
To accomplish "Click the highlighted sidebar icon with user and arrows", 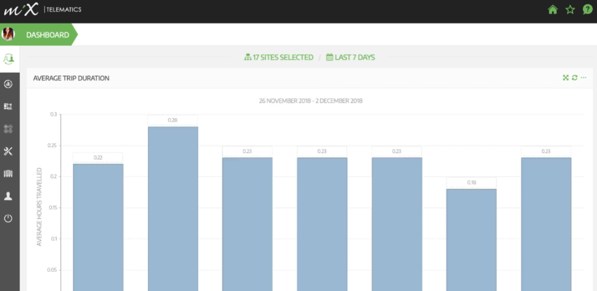I will point(9,59).
